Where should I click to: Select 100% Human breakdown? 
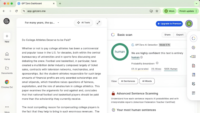pyautogui.click(x=171, y=69)
